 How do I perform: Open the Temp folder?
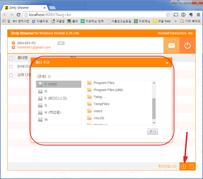(x=95, y=97)
